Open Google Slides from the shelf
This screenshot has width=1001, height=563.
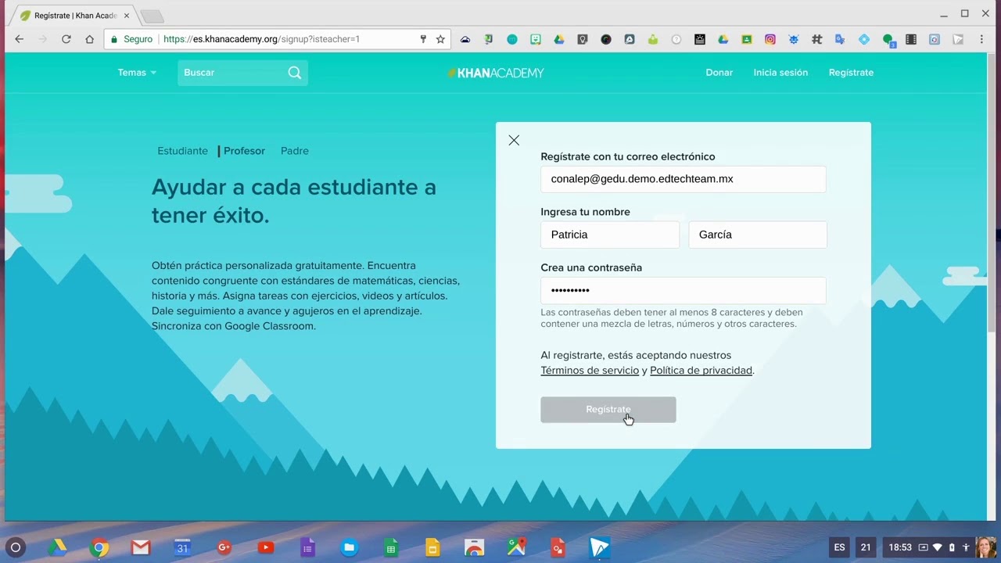pos(432,547)
